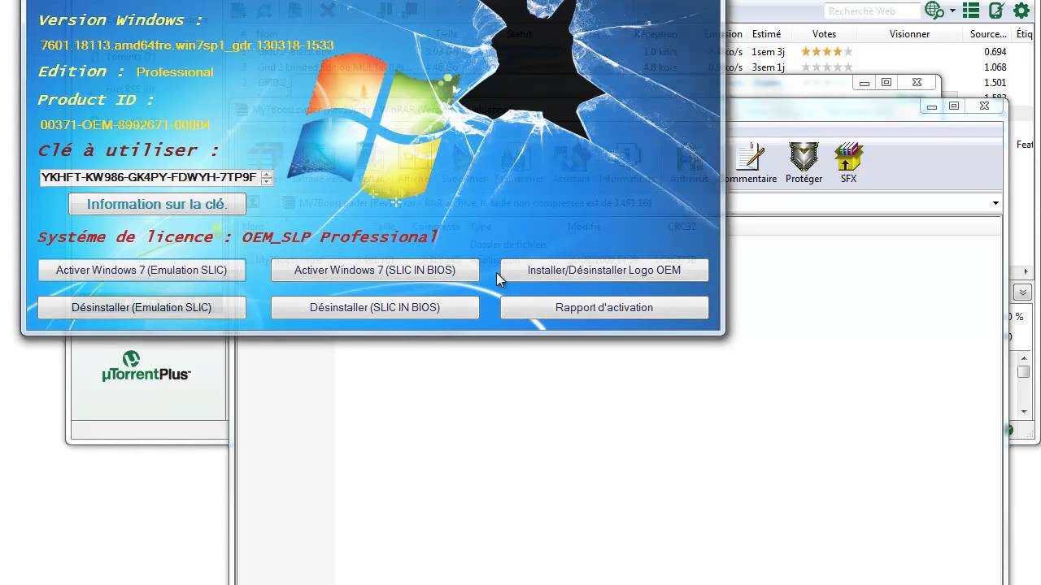Click Windows version string 7601.18113.amd64fre
Image resolution: width=1041 pixels, height=585 pixels.
(187, 45)
